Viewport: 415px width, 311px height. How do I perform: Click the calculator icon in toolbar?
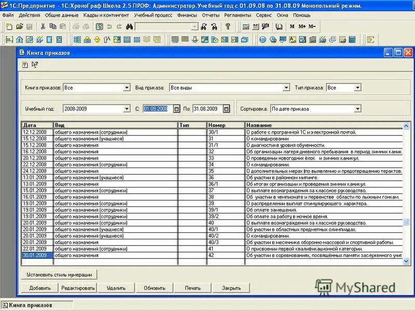pos(245,27)
